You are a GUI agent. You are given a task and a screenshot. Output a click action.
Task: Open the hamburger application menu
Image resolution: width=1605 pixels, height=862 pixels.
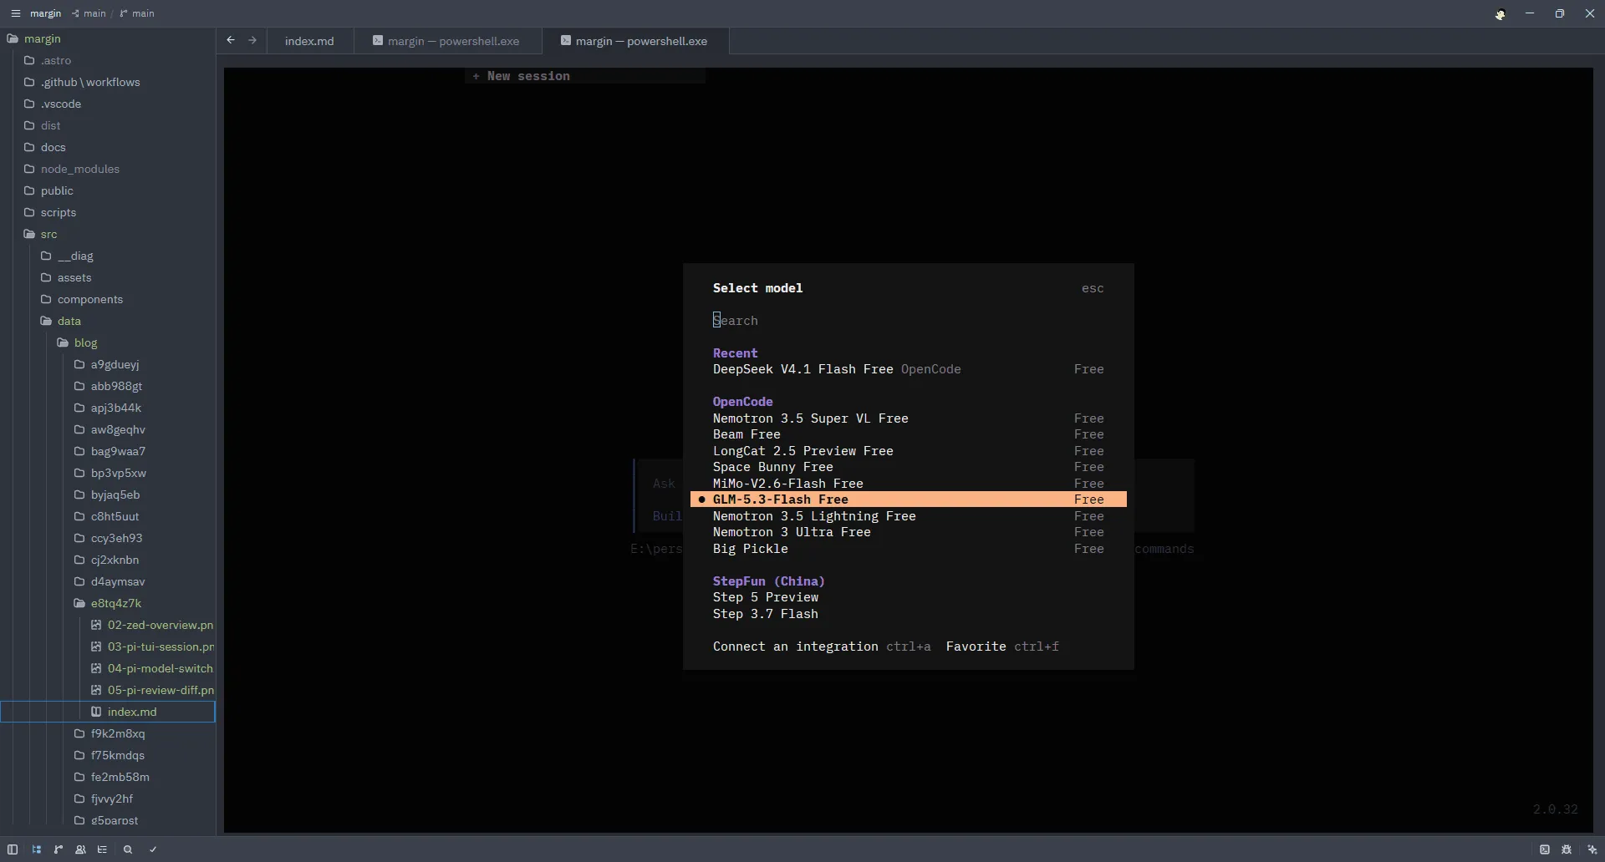tap(15, 13)
